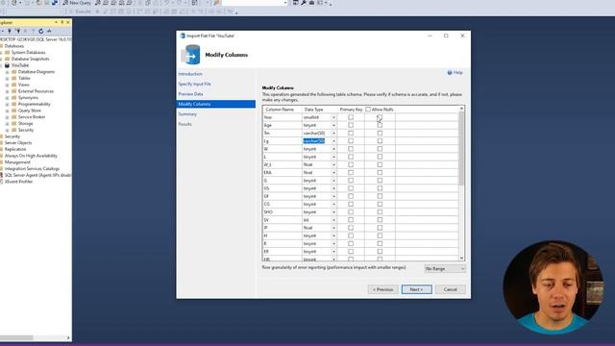Click the YouTube database icon in the tree
The image size is (615, 346).
pos(7,65)
